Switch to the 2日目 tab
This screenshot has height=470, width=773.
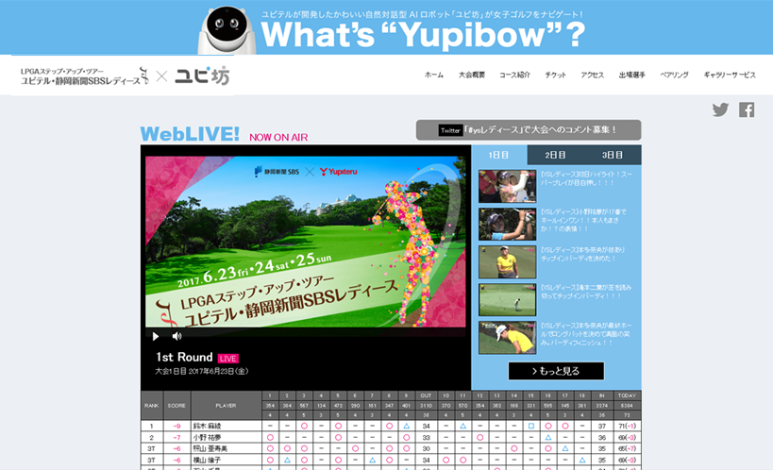pos(555,155)
